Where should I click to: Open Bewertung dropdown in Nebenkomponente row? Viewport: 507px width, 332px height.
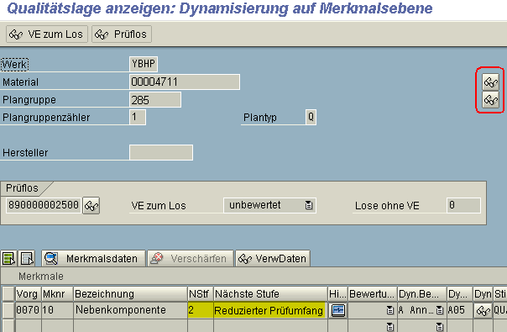pyautogui.click(x=390, y=311)
